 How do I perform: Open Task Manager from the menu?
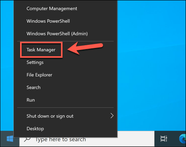point(41,50)
